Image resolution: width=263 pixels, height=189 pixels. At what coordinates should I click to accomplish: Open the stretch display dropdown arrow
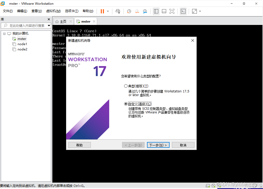200,11
